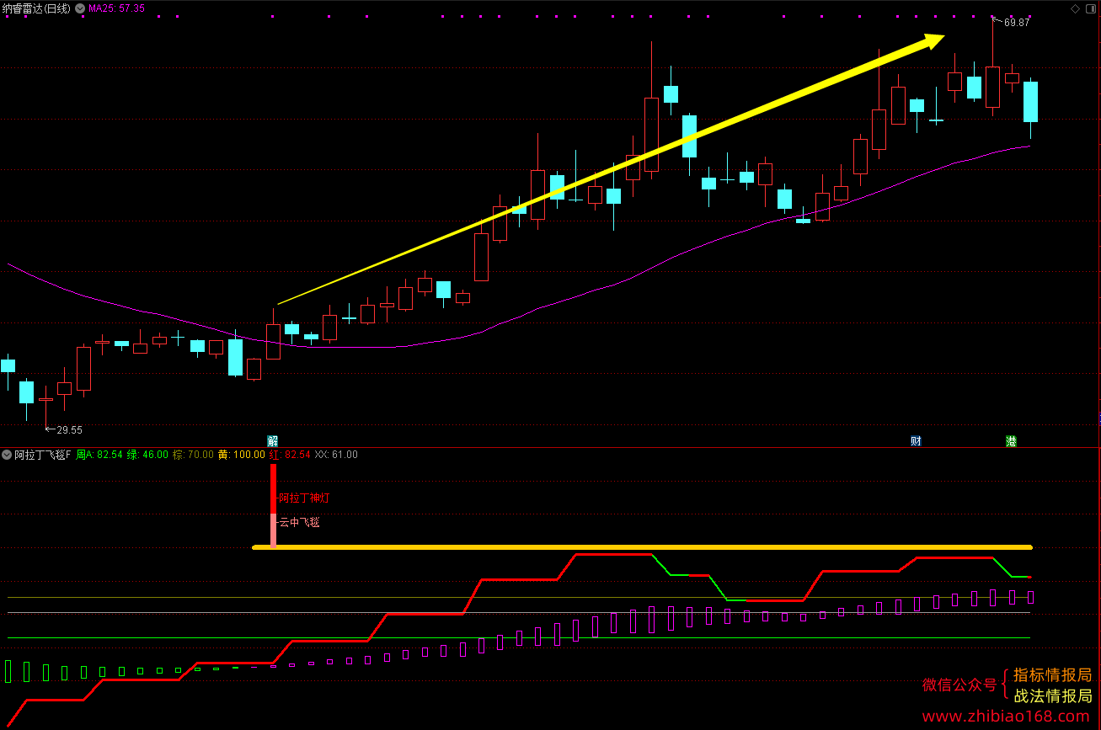Click the 阿拉丁神灯 signal label

[304, 498]
